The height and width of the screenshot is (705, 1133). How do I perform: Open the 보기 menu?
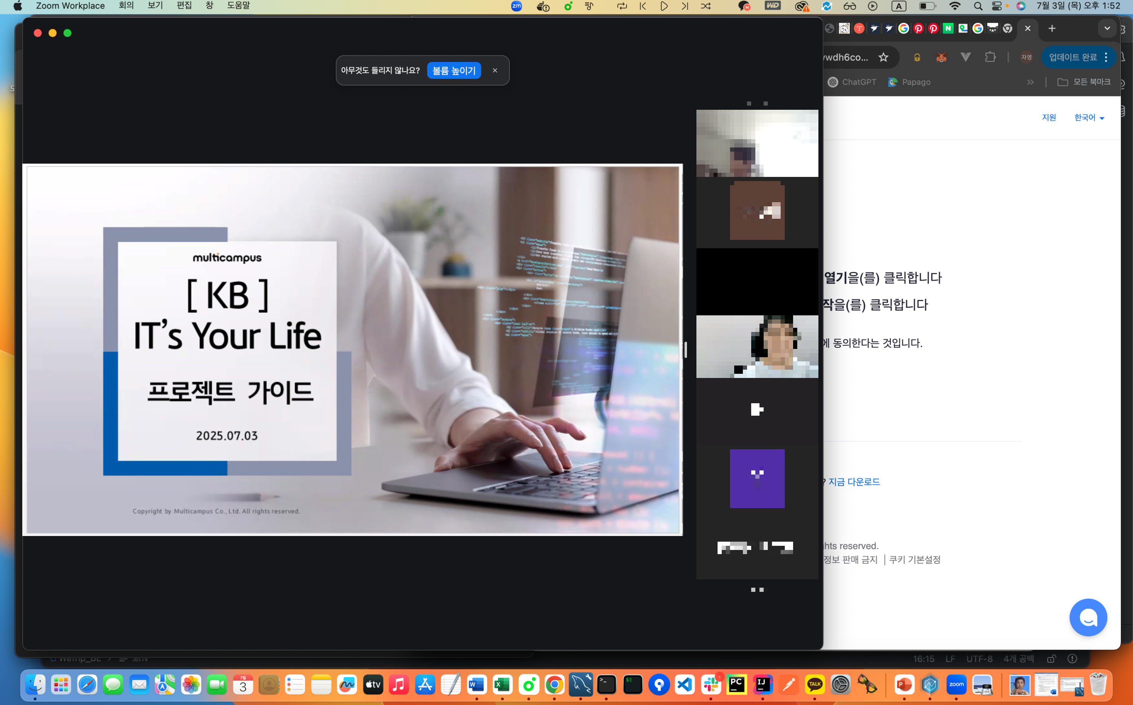coord(155,6)
